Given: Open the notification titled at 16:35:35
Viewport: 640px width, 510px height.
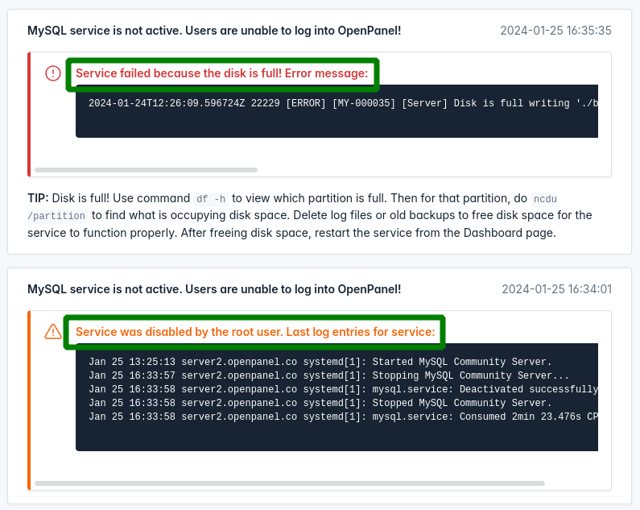Looking at the screenshot, I should pyautogui.click(x=213, y=31).
